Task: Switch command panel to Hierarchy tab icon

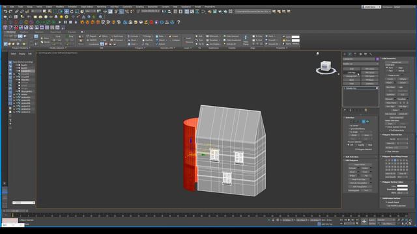Action: click(355, 54)
